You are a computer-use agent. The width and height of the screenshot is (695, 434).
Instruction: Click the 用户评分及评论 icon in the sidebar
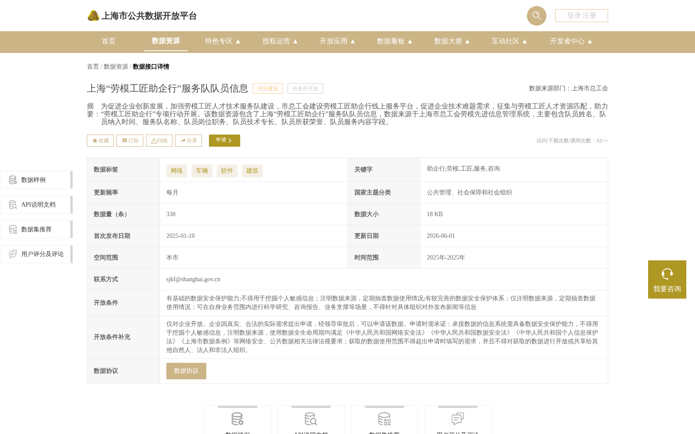tap(13, 254)
